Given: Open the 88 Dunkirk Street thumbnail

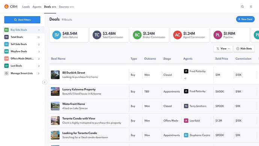Looking at the screenshot, I should (x=55, y=75).
